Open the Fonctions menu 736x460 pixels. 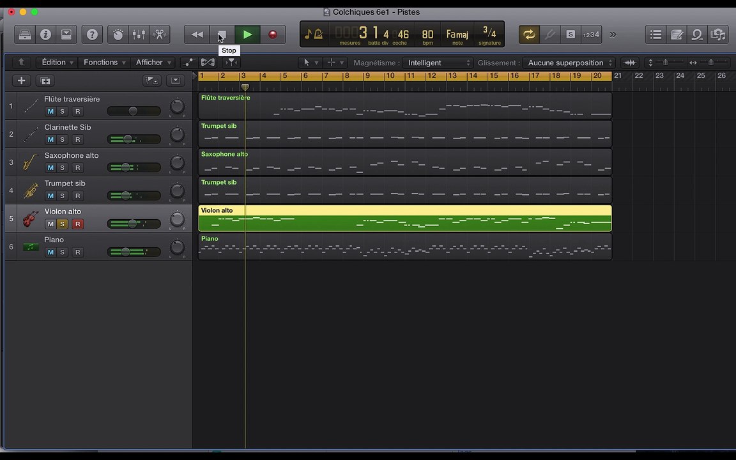pyautogui.click(x=104, y=62)
